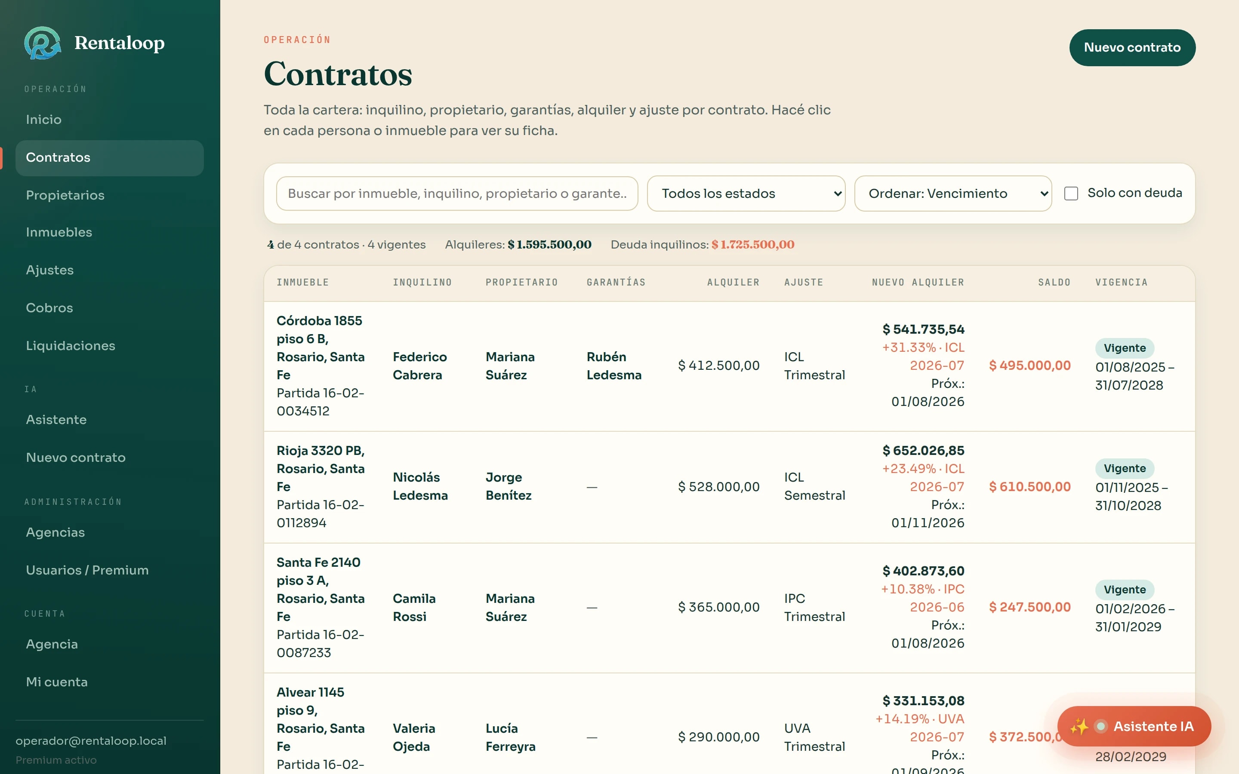Screen dimensions: 1239x774
Task: Click Alquileres total $ 1.595.500,00
Action: tap(549, 245)
